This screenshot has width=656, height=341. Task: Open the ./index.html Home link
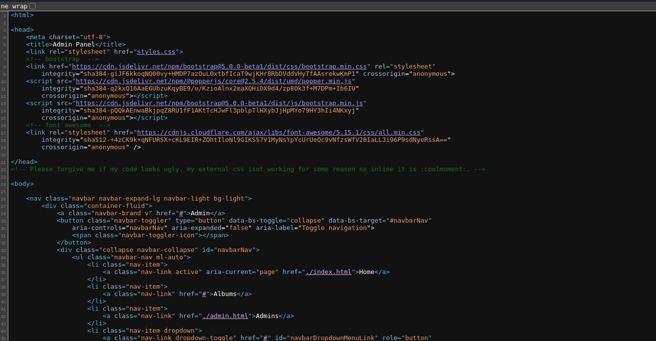tap(328, 272)
